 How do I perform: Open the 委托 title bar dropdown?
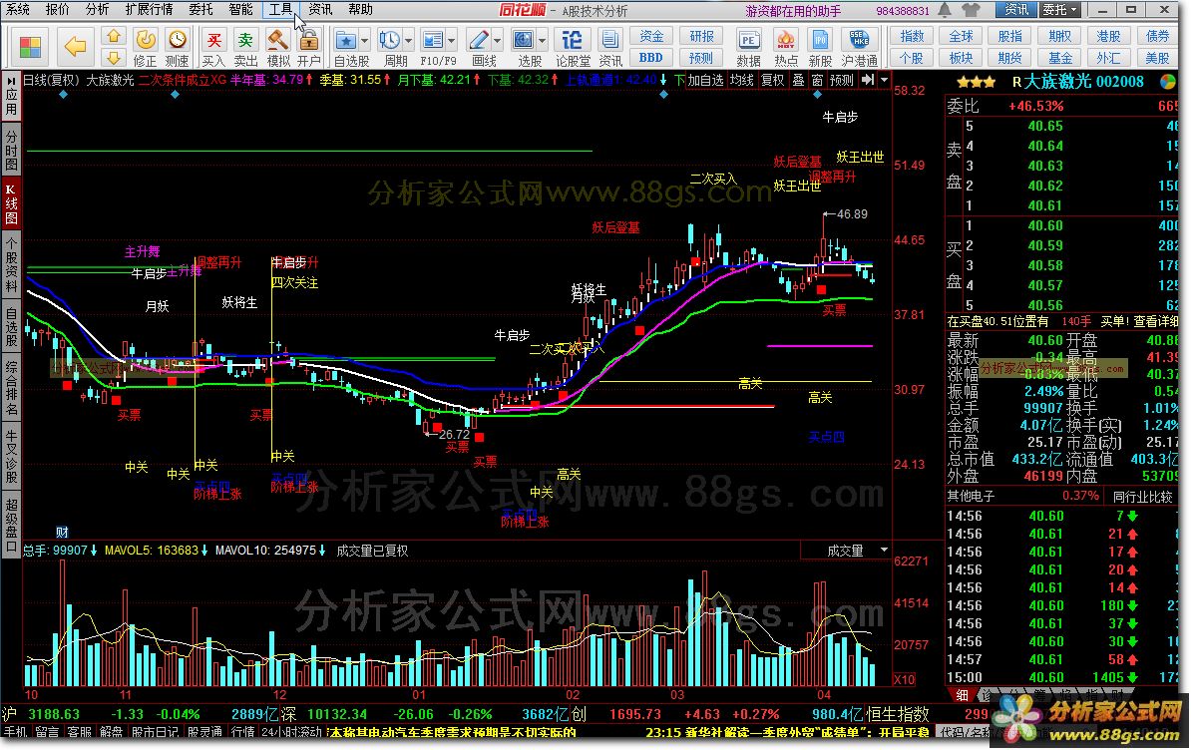pyautogui.click(x=1059, y=10)
